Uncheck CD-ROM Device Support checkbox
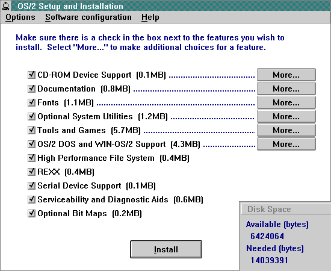Image resolution: width=331 pixels, height=271 pixels. click(31, 75)
